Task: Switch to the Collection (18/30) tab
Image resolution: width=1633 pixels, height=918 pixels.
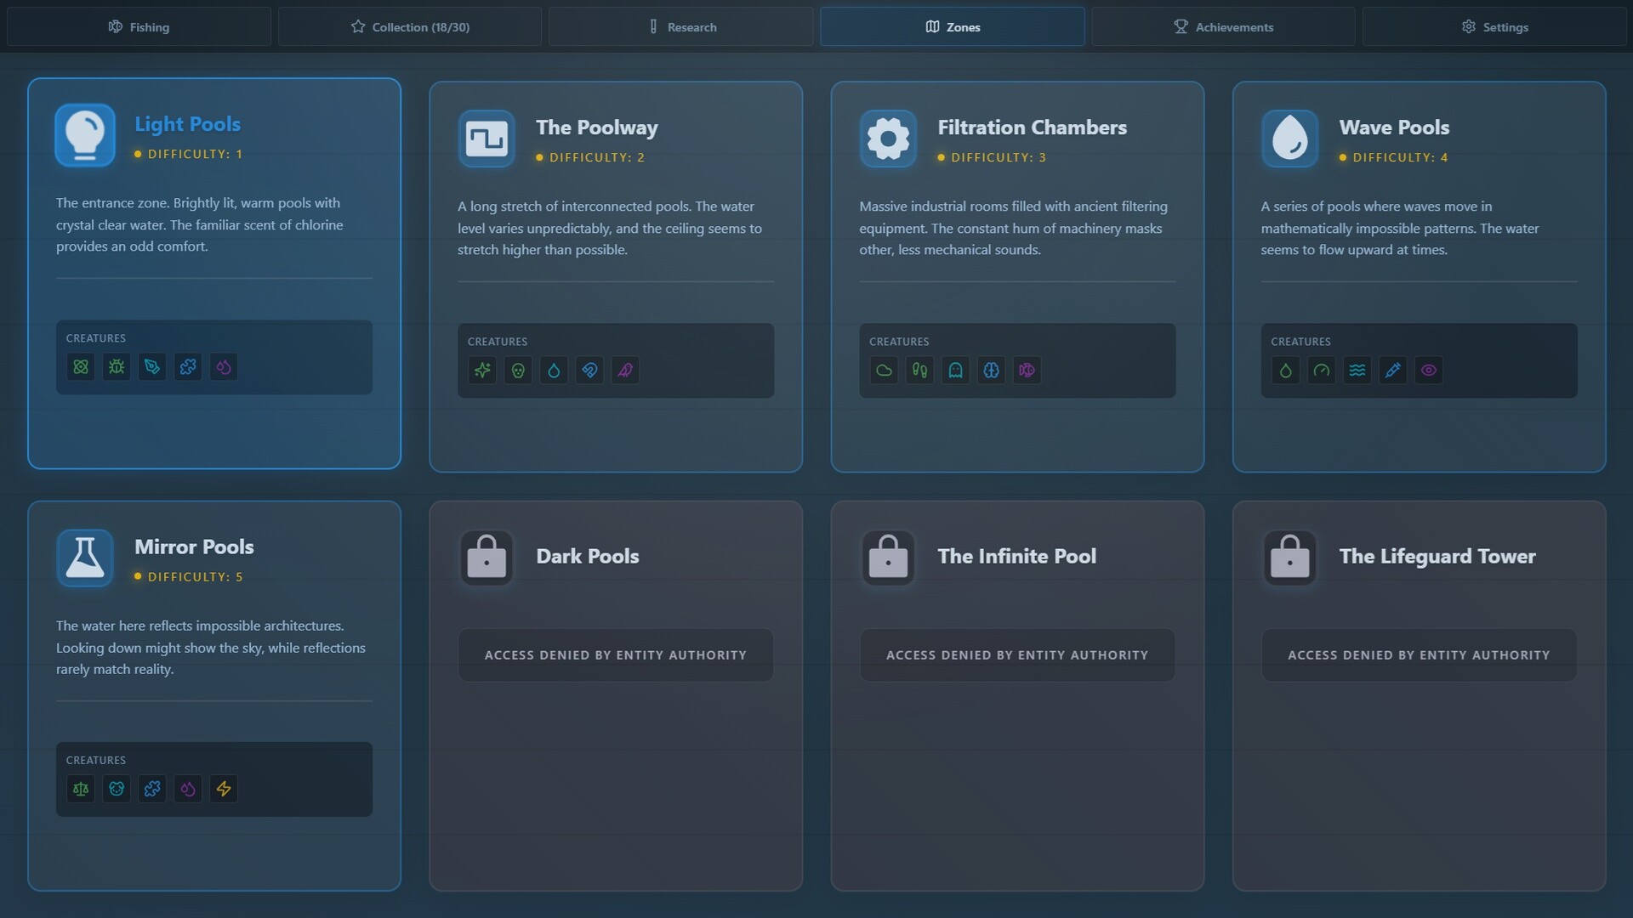Action: [x=410, y=27]
